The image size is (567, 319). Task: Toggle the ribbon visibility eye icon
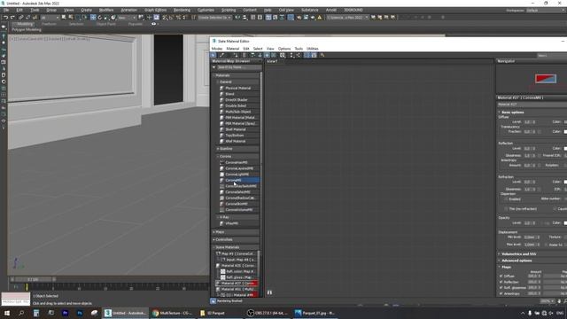(x=153, y=24)
